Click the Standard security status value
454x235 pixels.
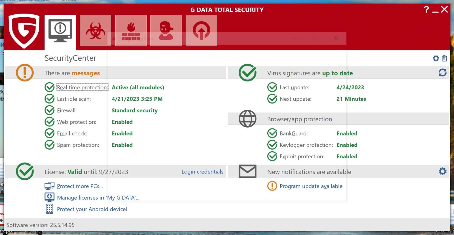[134, 111]
